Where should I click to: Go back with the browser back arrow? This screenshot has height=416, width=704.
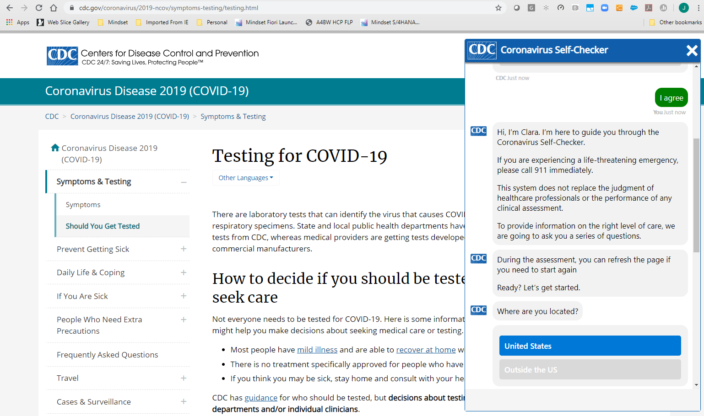click(10, 8)
